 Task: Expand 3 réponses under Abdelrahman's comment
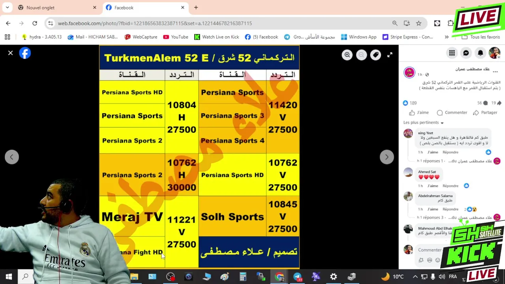click(454, 218)
